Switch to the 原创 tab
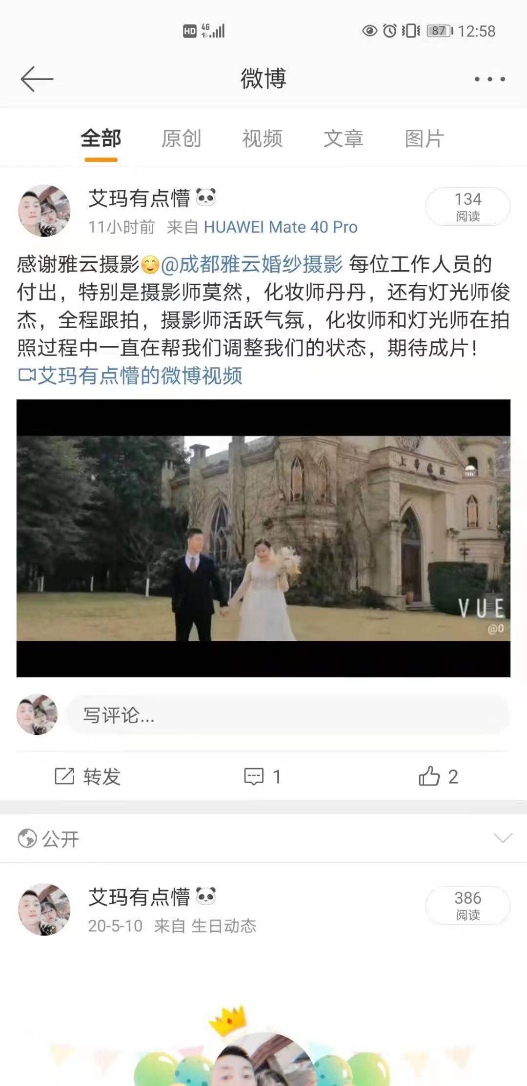 181,138
